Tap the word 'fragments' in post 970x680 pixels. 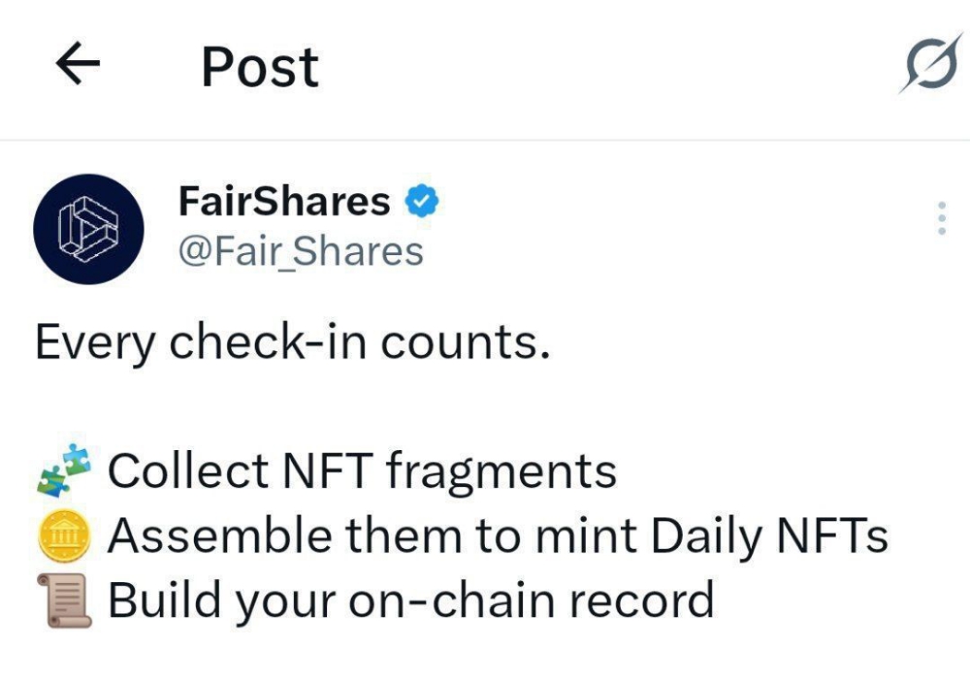501,474
